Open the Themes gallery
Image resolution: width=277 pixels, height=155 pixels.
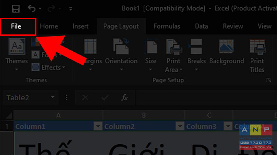17,55
